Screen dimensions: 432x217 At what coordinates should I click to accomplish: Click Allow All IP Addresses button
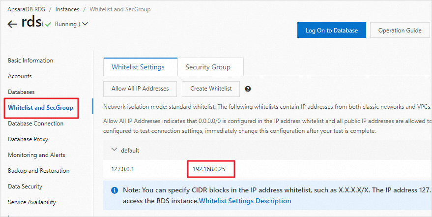[140, 89]
